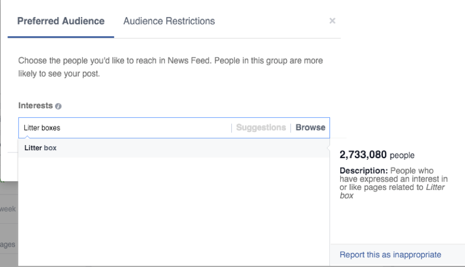Click the Interests info icon
The image size is (465, 267).
tap(59, 107)
